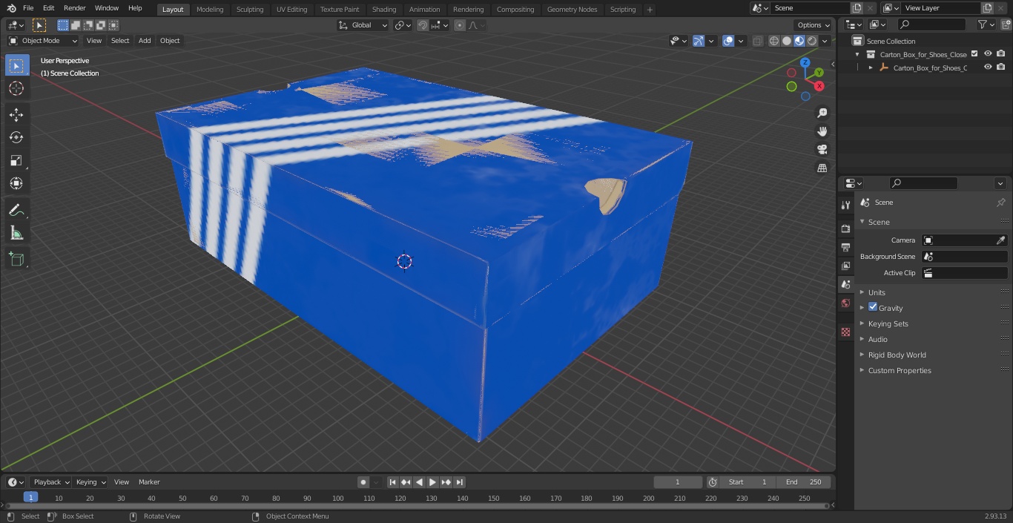Open the viewport Object menu
Viewport: 1013px width, 523px height.
point(170,41)
